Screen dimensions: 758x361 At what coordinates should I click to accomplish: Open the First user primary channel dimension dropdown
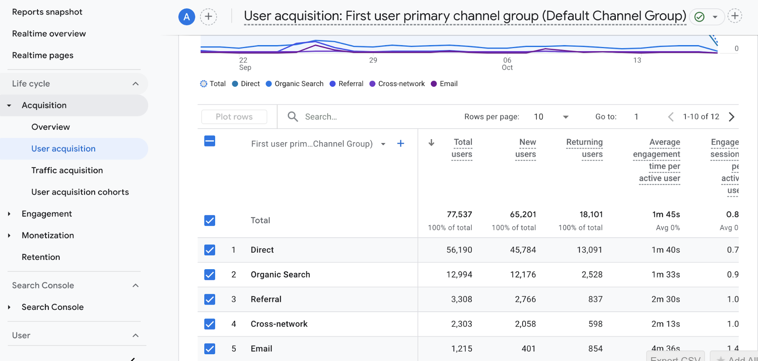[383, 144]
